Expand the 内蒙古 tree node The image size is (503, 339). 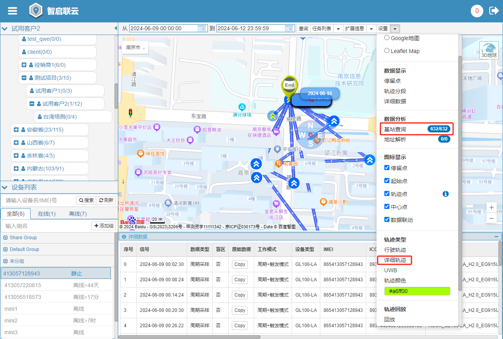(16, 169)
